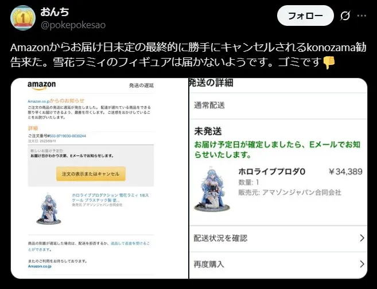Viewport: 377px width, 289px height.
Task: Expand 再度購入 row chevron
Action: click(362, 264)
